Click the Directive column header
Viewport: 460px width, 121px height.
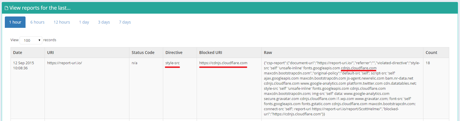[174, 53]
